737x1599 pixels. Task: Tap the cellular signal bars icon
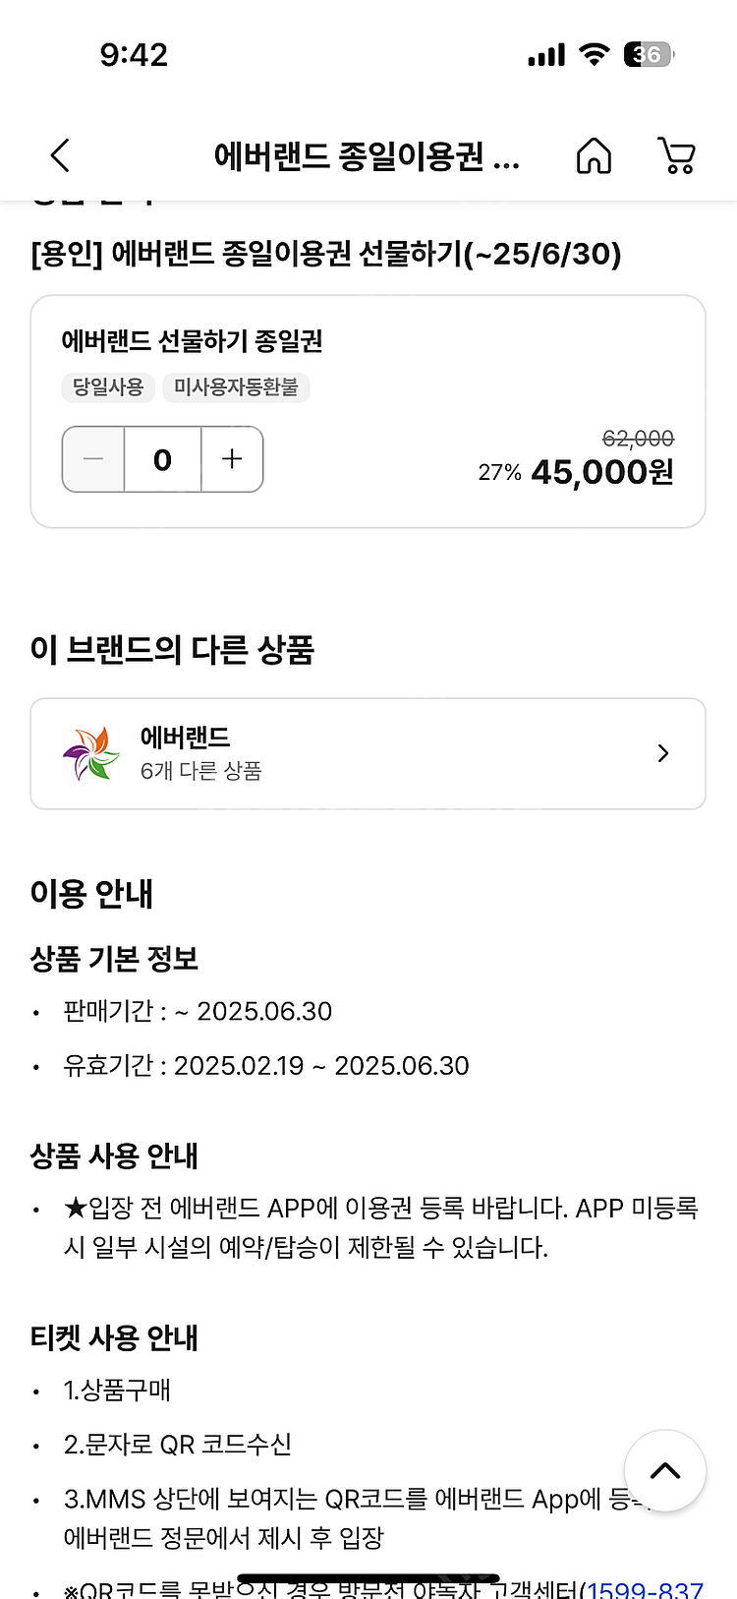coord(546,55)
